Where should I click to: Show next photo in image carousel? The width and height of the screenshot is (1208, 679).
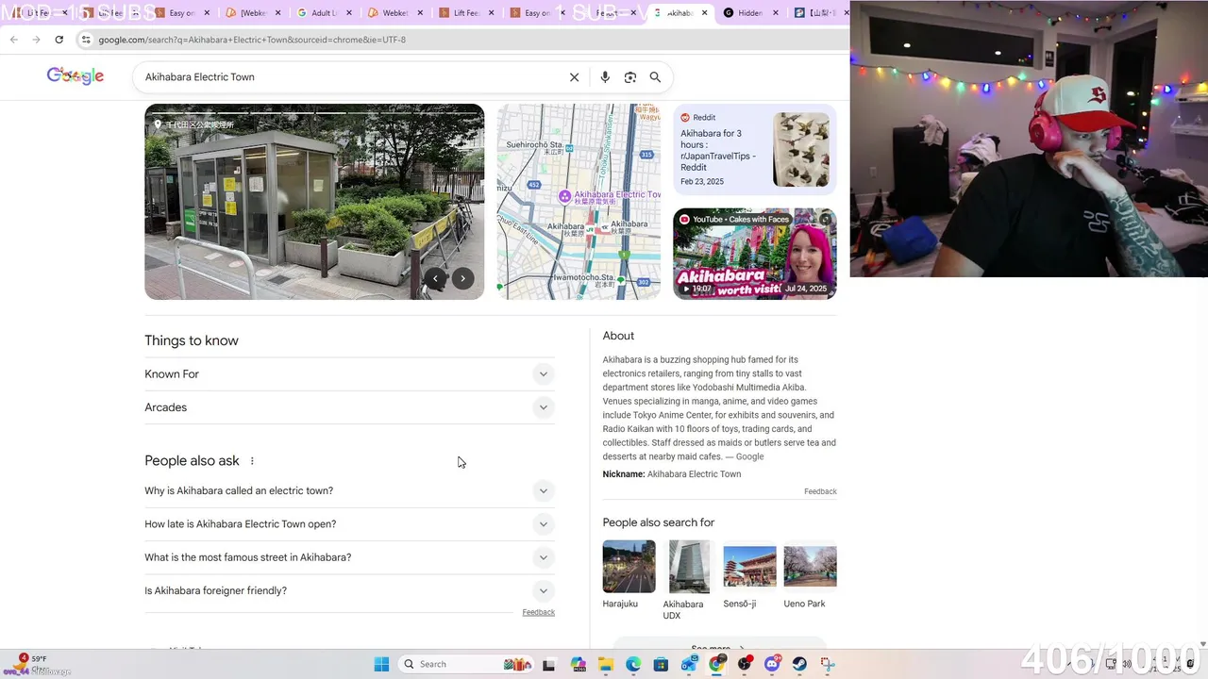[x=462, y=278]
